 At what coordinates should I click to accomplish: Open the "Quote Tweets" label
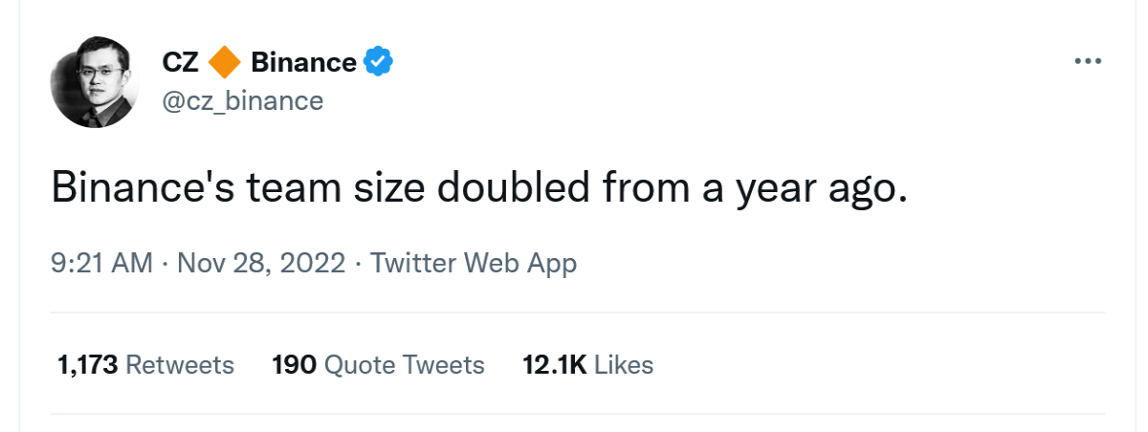405,365
